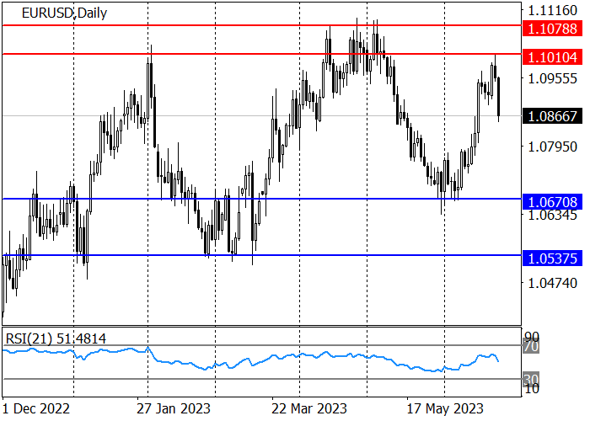This screenshot has height=421, width=590.
Task: Select the upper blue horizontal support line
Action: pos(261,199)
